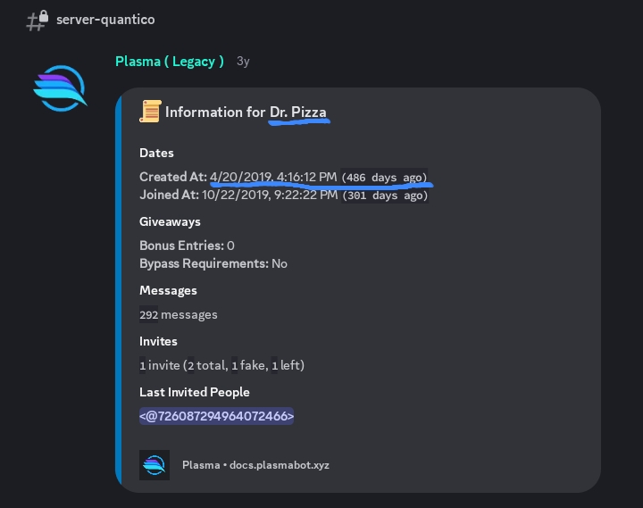Click the scroll emoji in embed title
This screenshot has height=508, width=643.
pos(150,112)
